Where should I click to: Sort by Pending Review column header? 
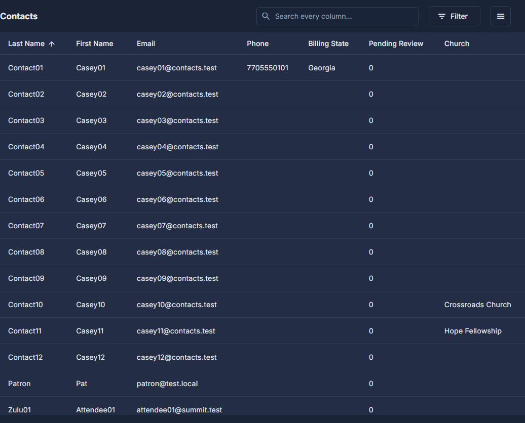pos(396,44)
